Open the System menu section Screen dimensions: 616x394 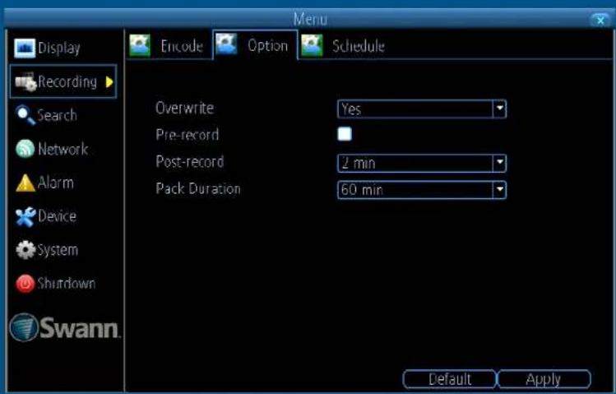click(47, 250)
